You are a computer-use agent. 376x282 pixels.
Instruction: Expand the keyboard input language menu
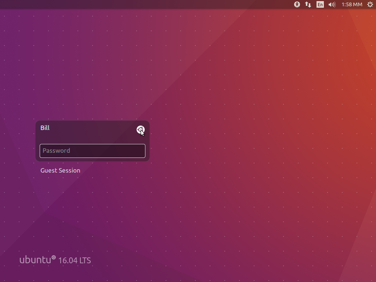[x=320, y=4]
